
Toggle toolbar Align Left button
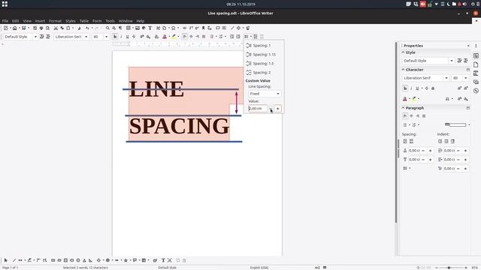point(185,37)
